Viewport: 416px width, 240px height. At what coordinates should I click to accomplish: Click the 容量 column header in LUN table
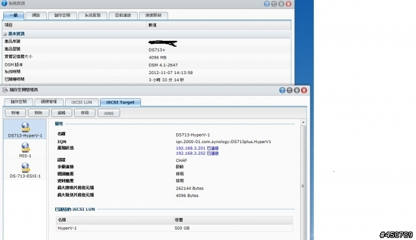click(233, 220)
